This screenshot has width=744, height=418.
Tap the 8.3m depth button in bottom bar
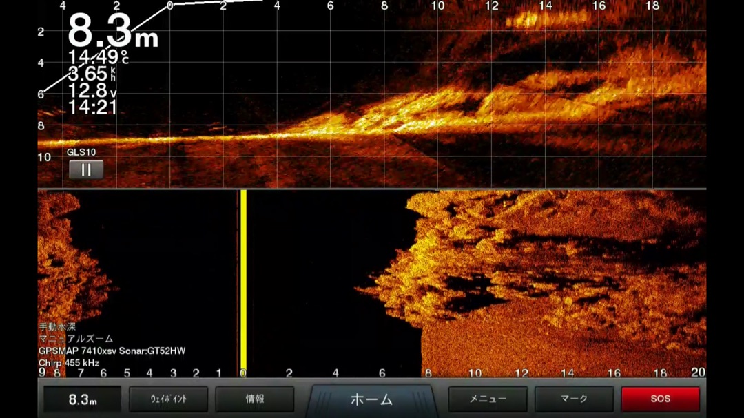(x=83, y=399)
